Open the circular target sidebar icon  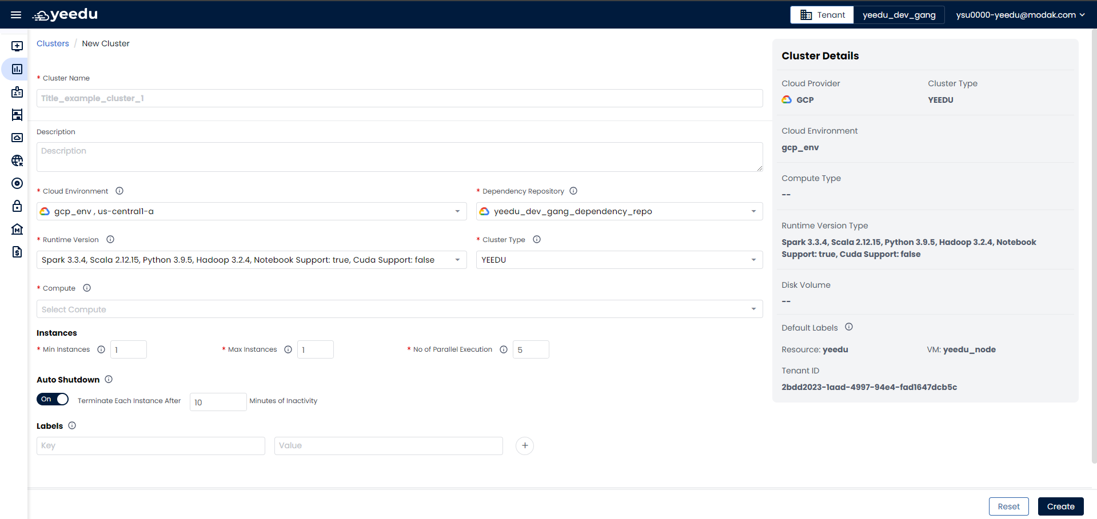coord(17,183)
